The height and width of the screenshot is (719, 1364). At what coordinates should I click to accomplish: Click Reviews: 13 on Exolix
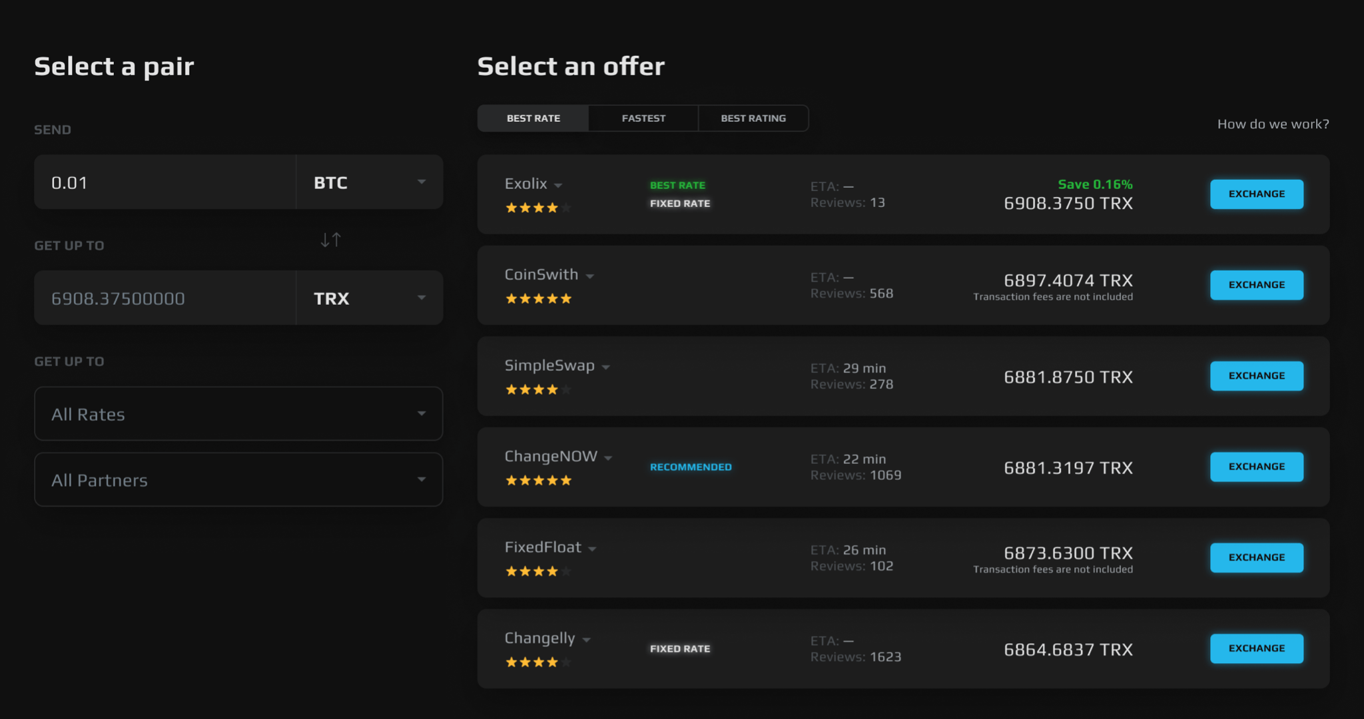tap(847, 203)
